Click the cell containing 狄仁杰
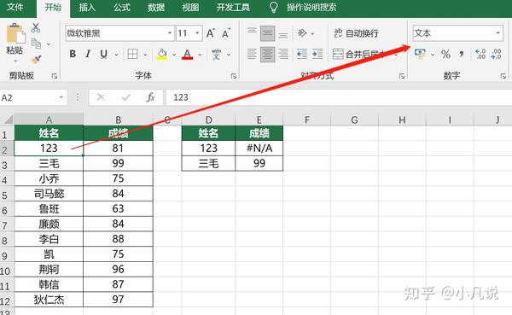 coord(49,300)
